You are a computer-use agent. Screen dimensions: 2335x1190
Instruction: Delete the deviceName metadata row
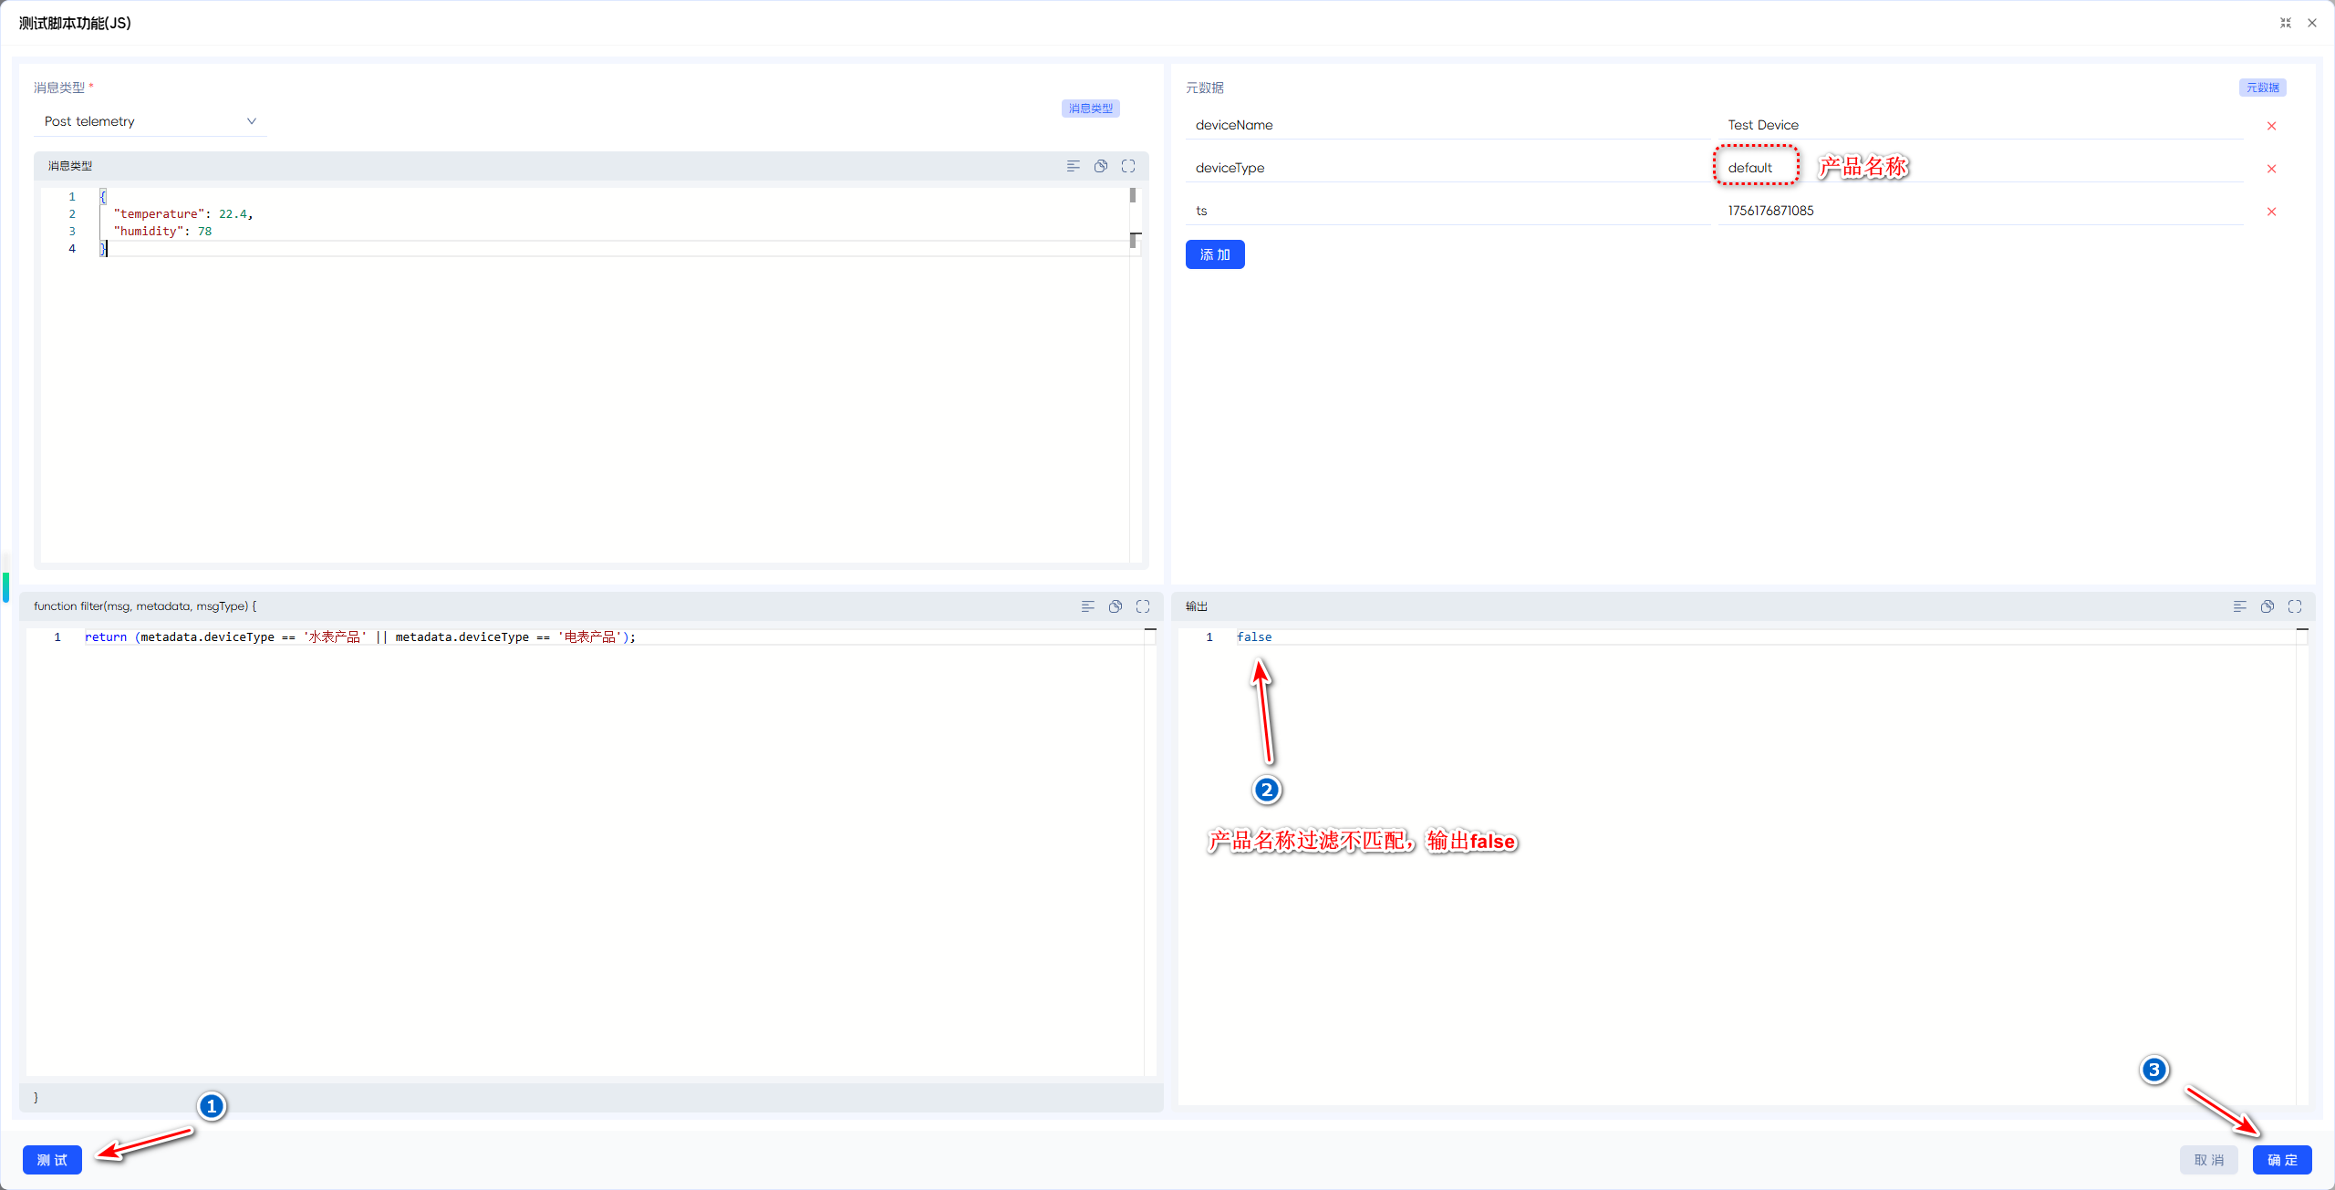click(2271, 126)
